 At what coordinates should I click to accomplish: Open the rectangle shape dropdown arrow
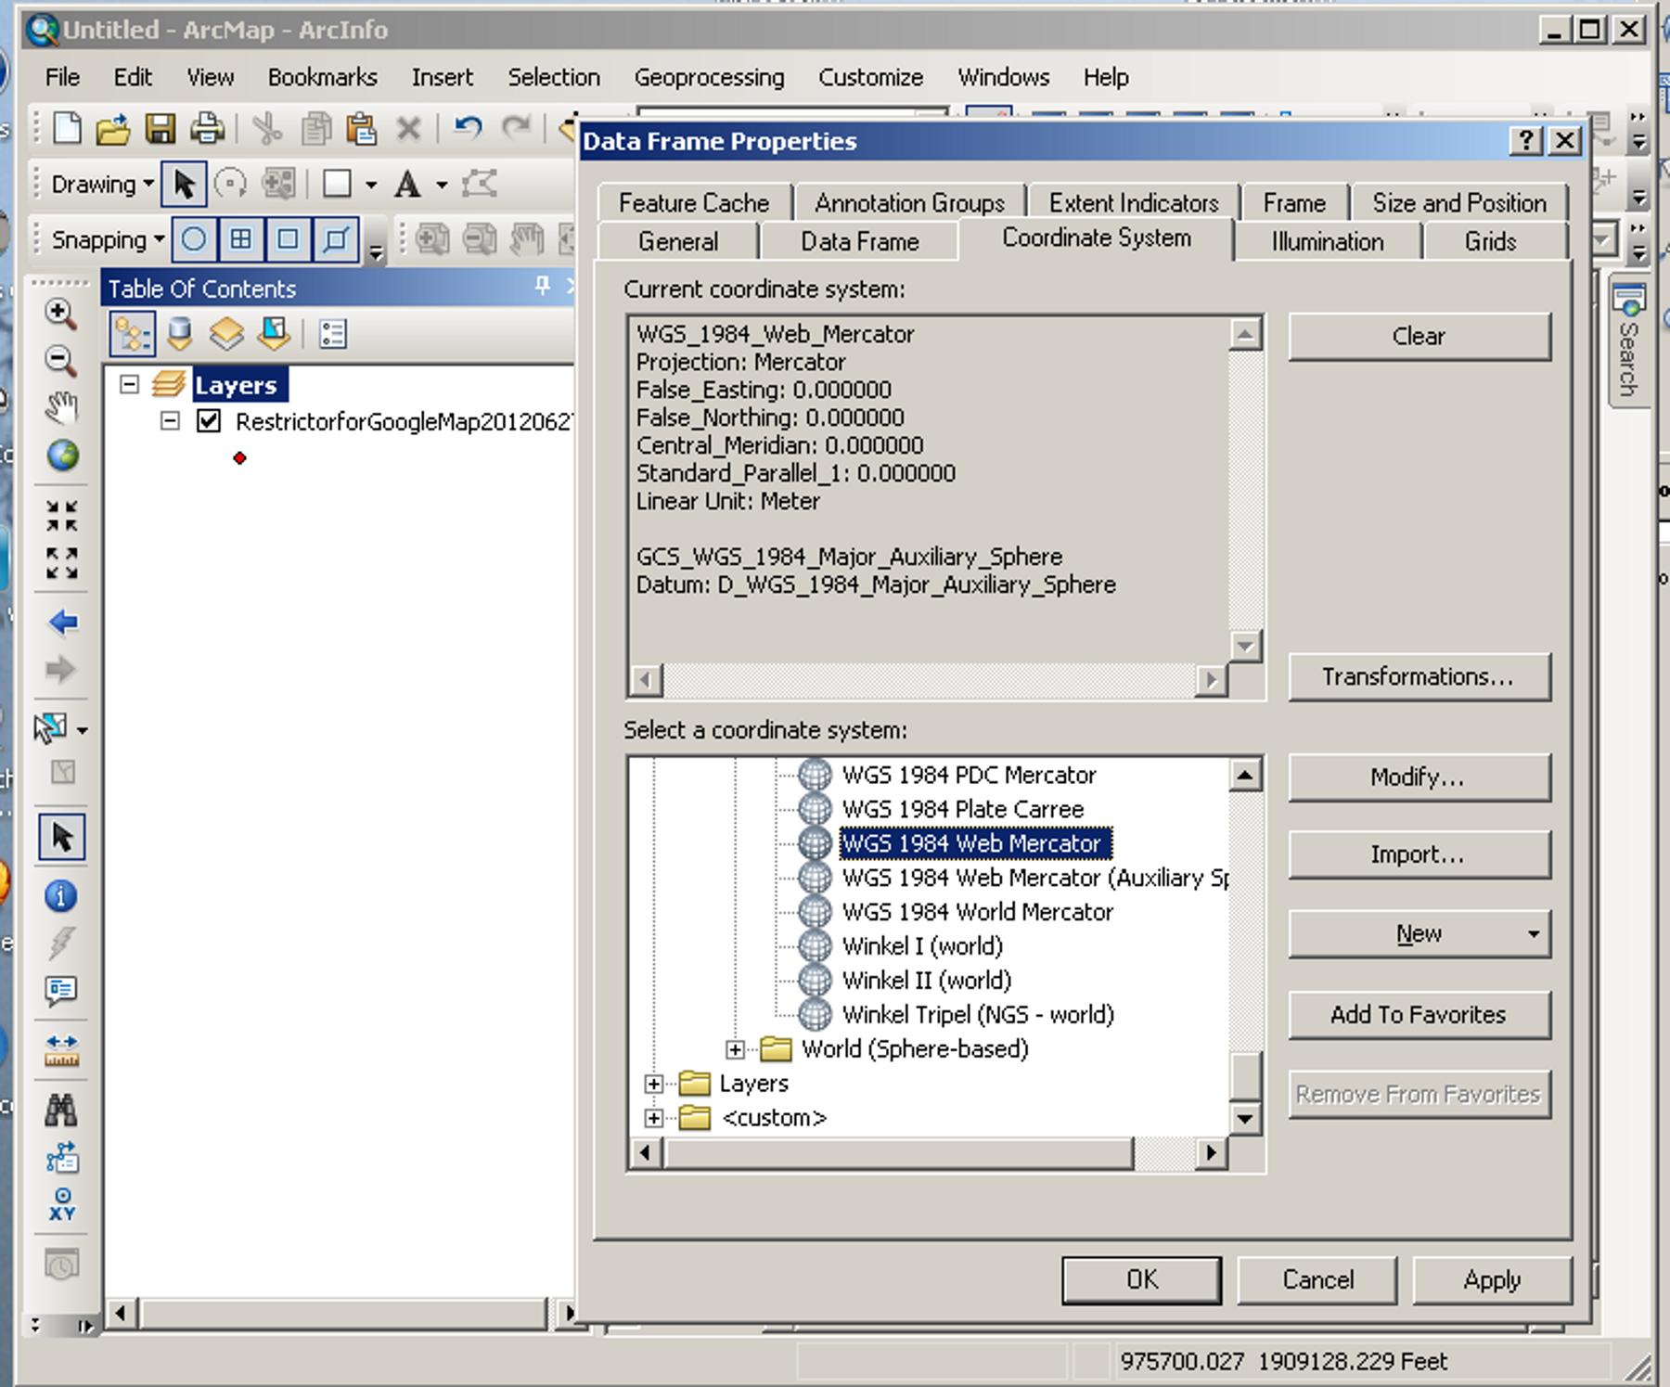[371, 185]
